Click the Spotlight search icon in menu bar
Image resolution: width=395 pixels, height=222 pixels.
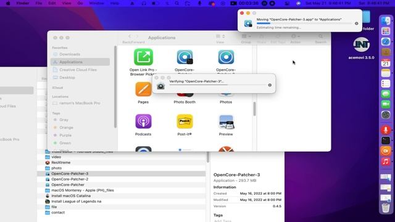pyautogui.click(x=177, y=3)
